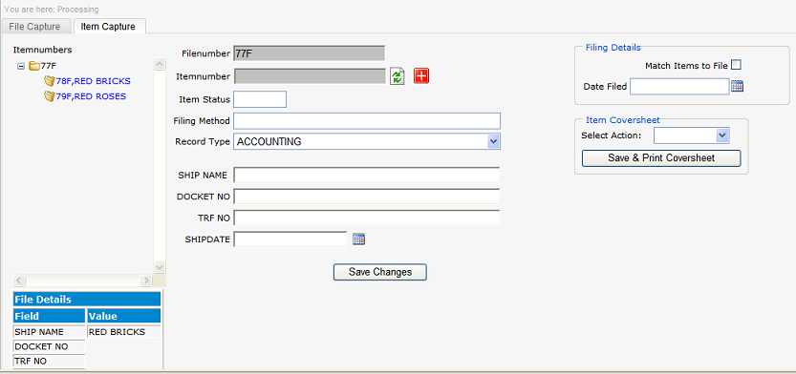Open the SHIPDATE calendar picker
Image resolution: width=796 pixels, height=374 pixels.
click(x=359, y=239)
